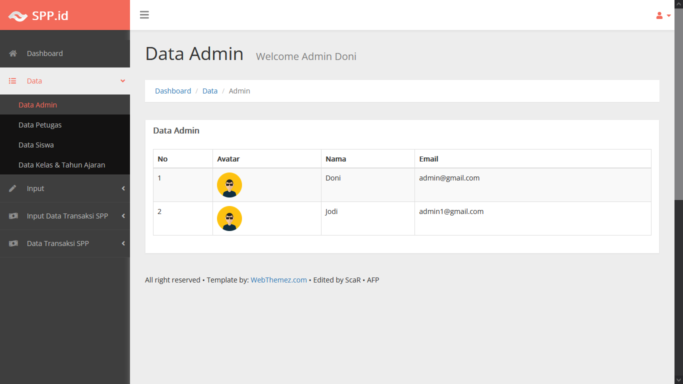Expand the Input Data Transaksi SPP arrow
Screen dimensions: 683x384
(x=123, y=216)
